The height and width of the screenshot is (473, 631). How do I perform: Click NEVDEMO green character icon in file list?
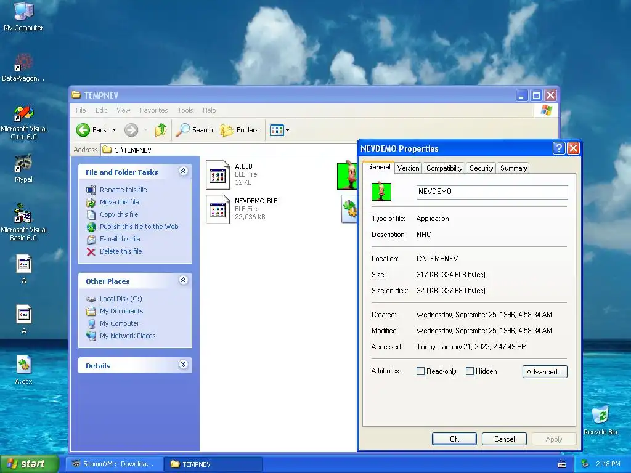point(347,176)
